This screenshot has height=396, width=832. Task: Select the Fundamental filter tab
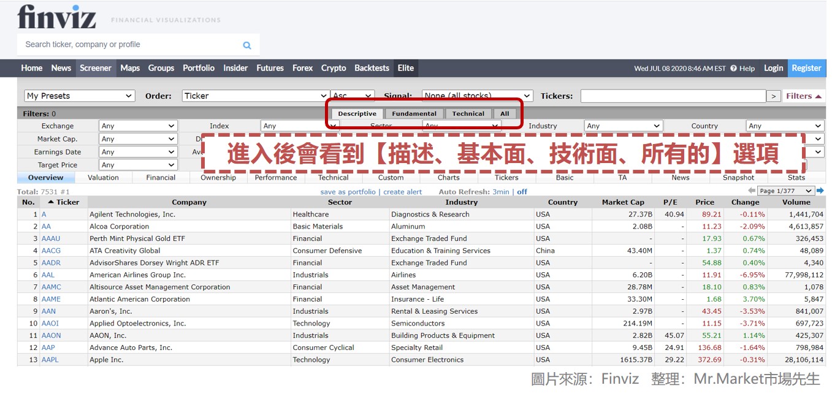coord(414,113)
